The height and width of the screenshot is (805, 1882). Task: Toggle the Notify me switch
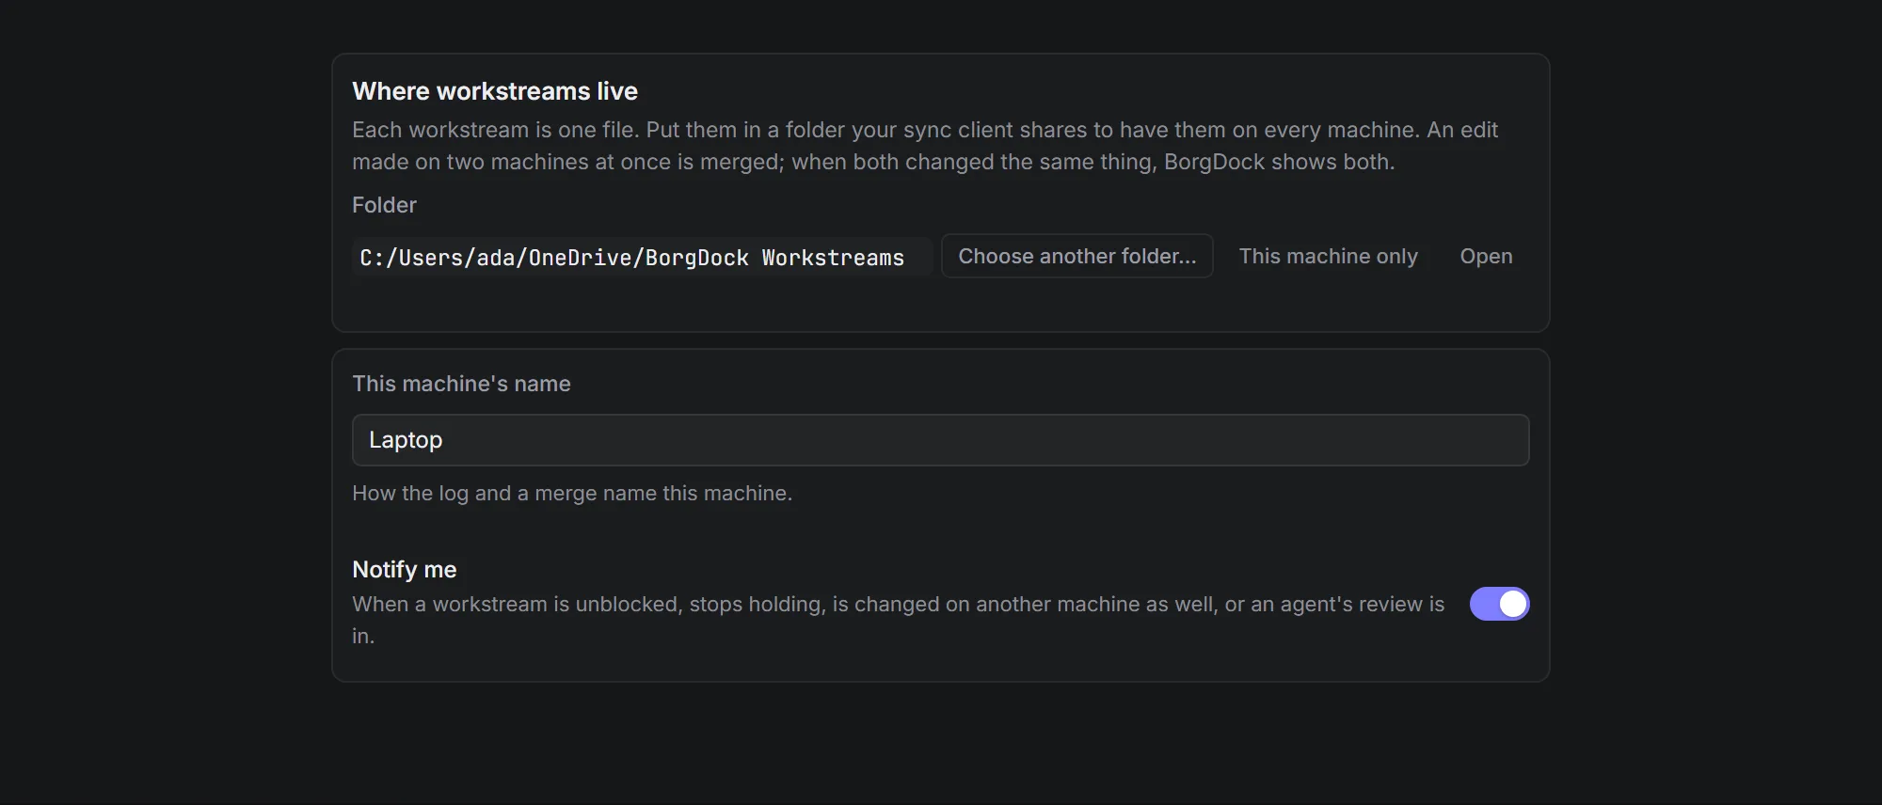[x=1499, y=604]
